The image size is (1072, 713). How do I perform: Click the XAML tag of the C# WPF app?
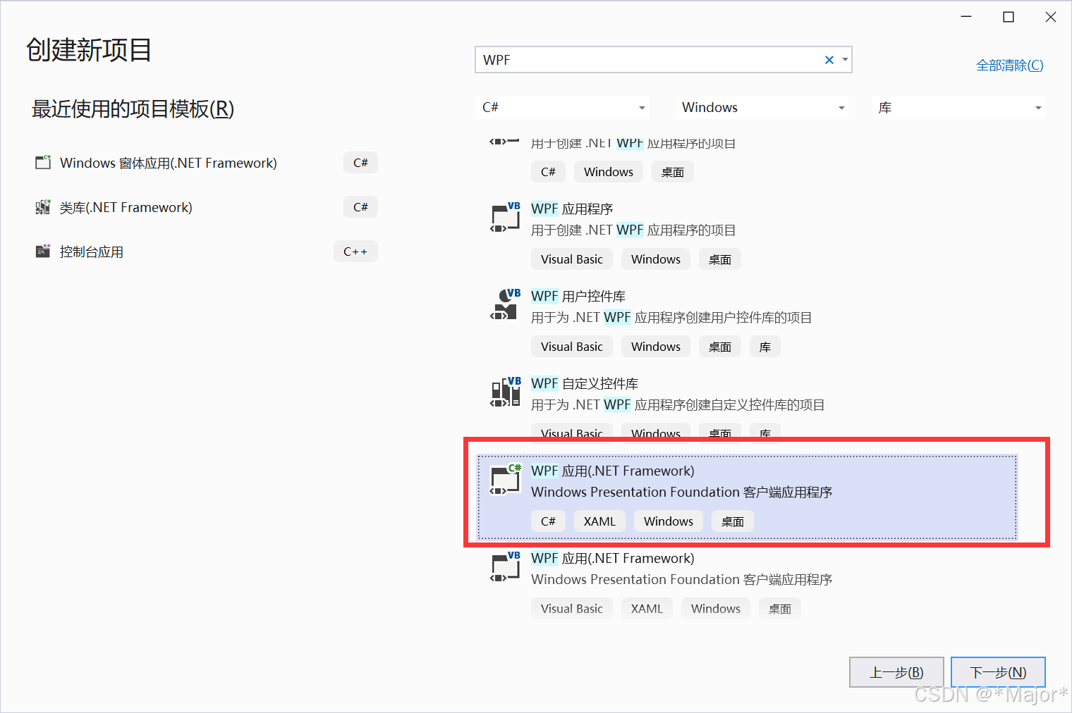click(599, 521)
